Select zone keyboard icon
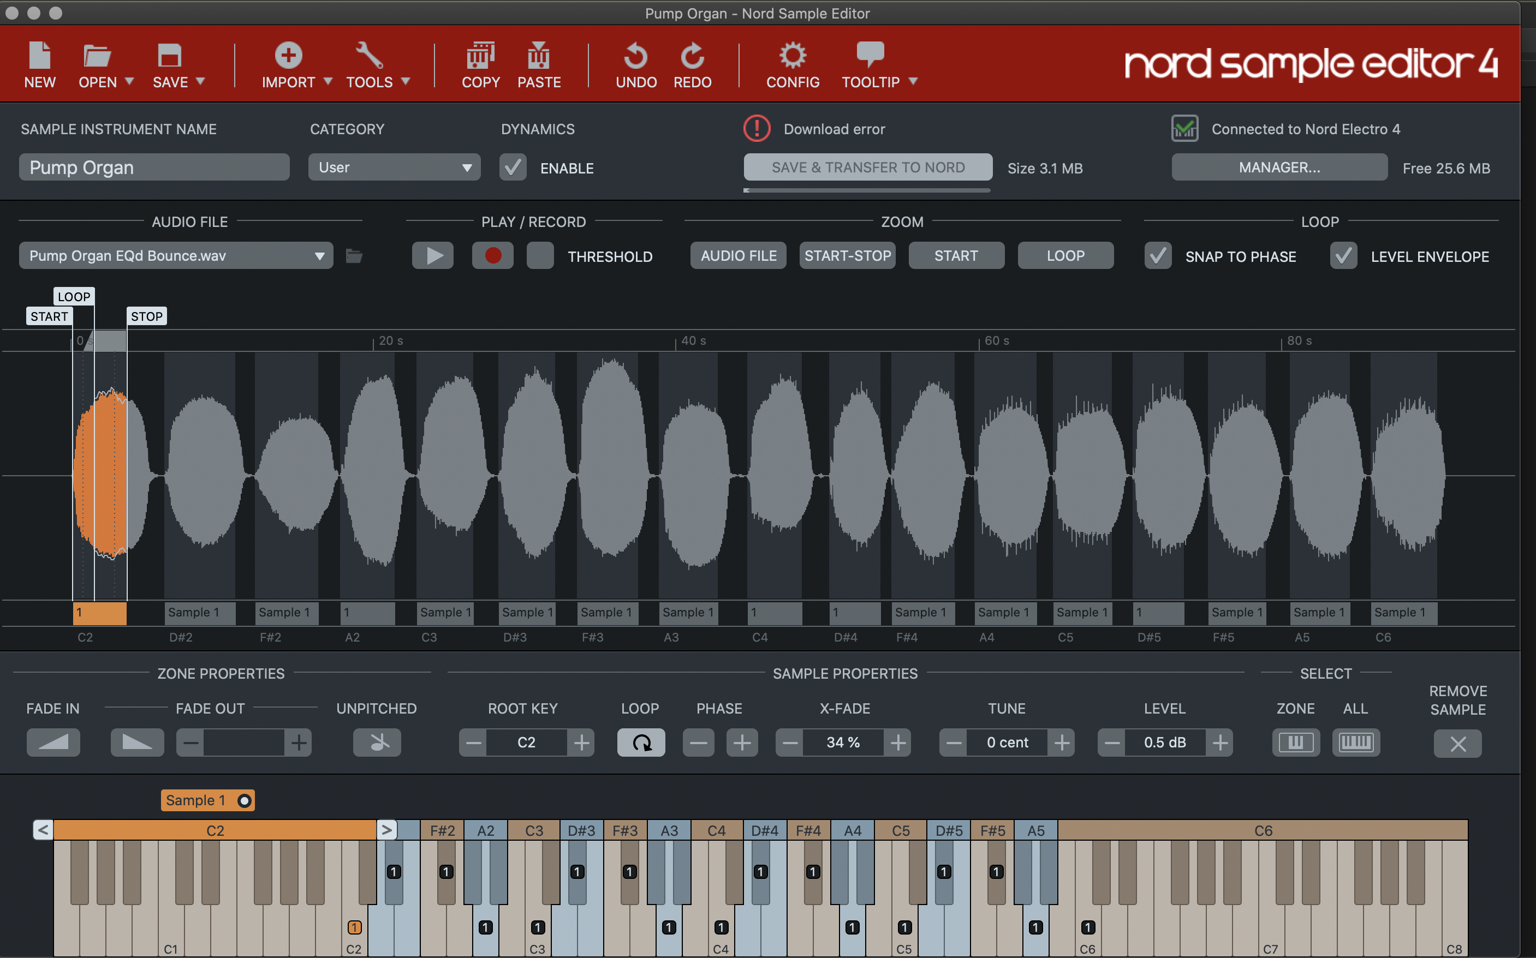This screenshot has width=1536, height=958. point(1296,743)
